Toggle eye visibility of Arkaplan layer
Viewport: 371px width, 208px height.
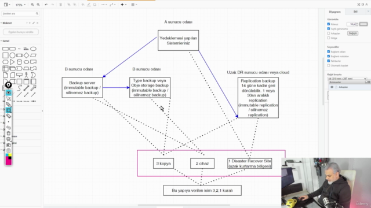click(332, 87)
